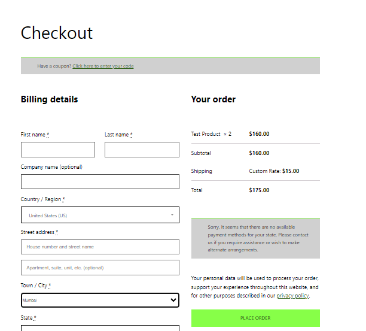Click the State input field

tap(100, 328)
